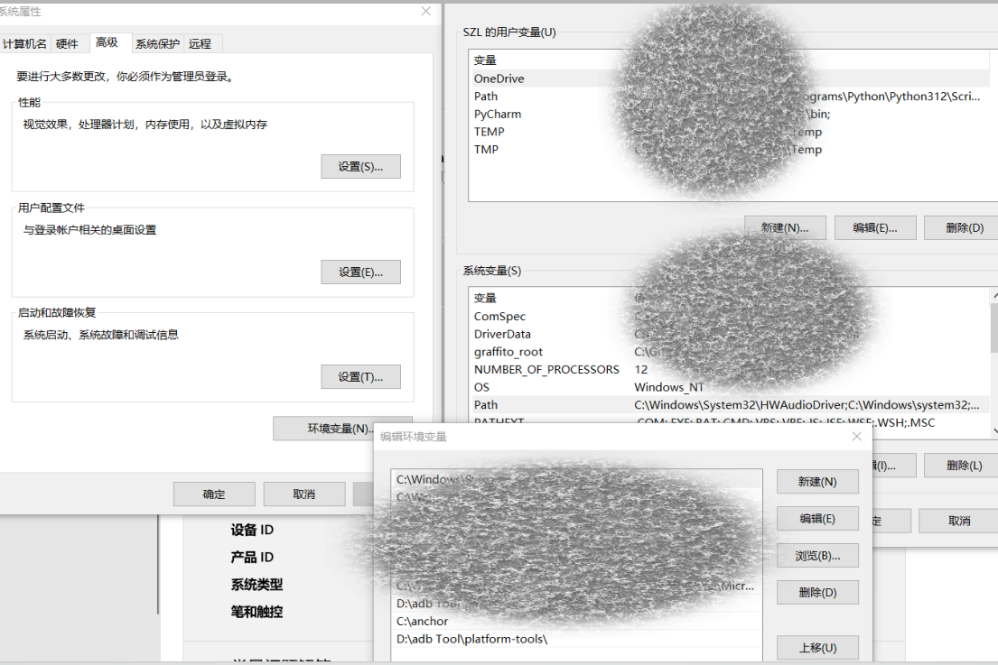Click 设备 ID label in settings page
This screenshot has height=665, width=998.
252,530
